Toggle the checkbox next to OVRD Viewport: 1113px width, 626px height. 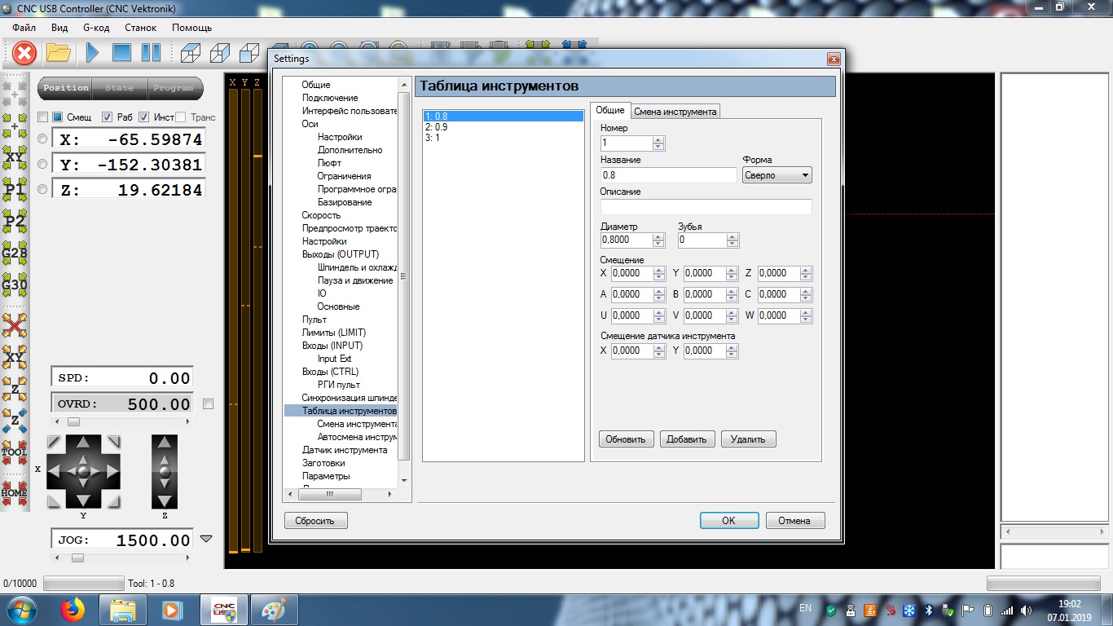(x=208, y=403)
